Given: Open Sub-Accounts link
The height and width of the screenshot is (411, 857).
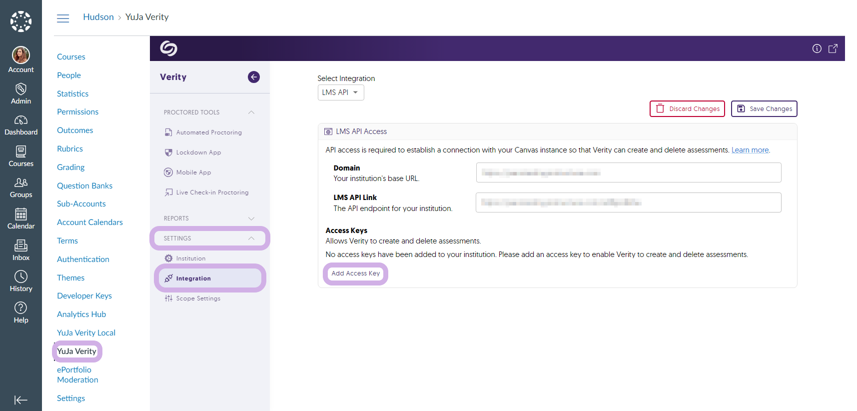Looking at the screenshot, I should [x=81, y=204].
